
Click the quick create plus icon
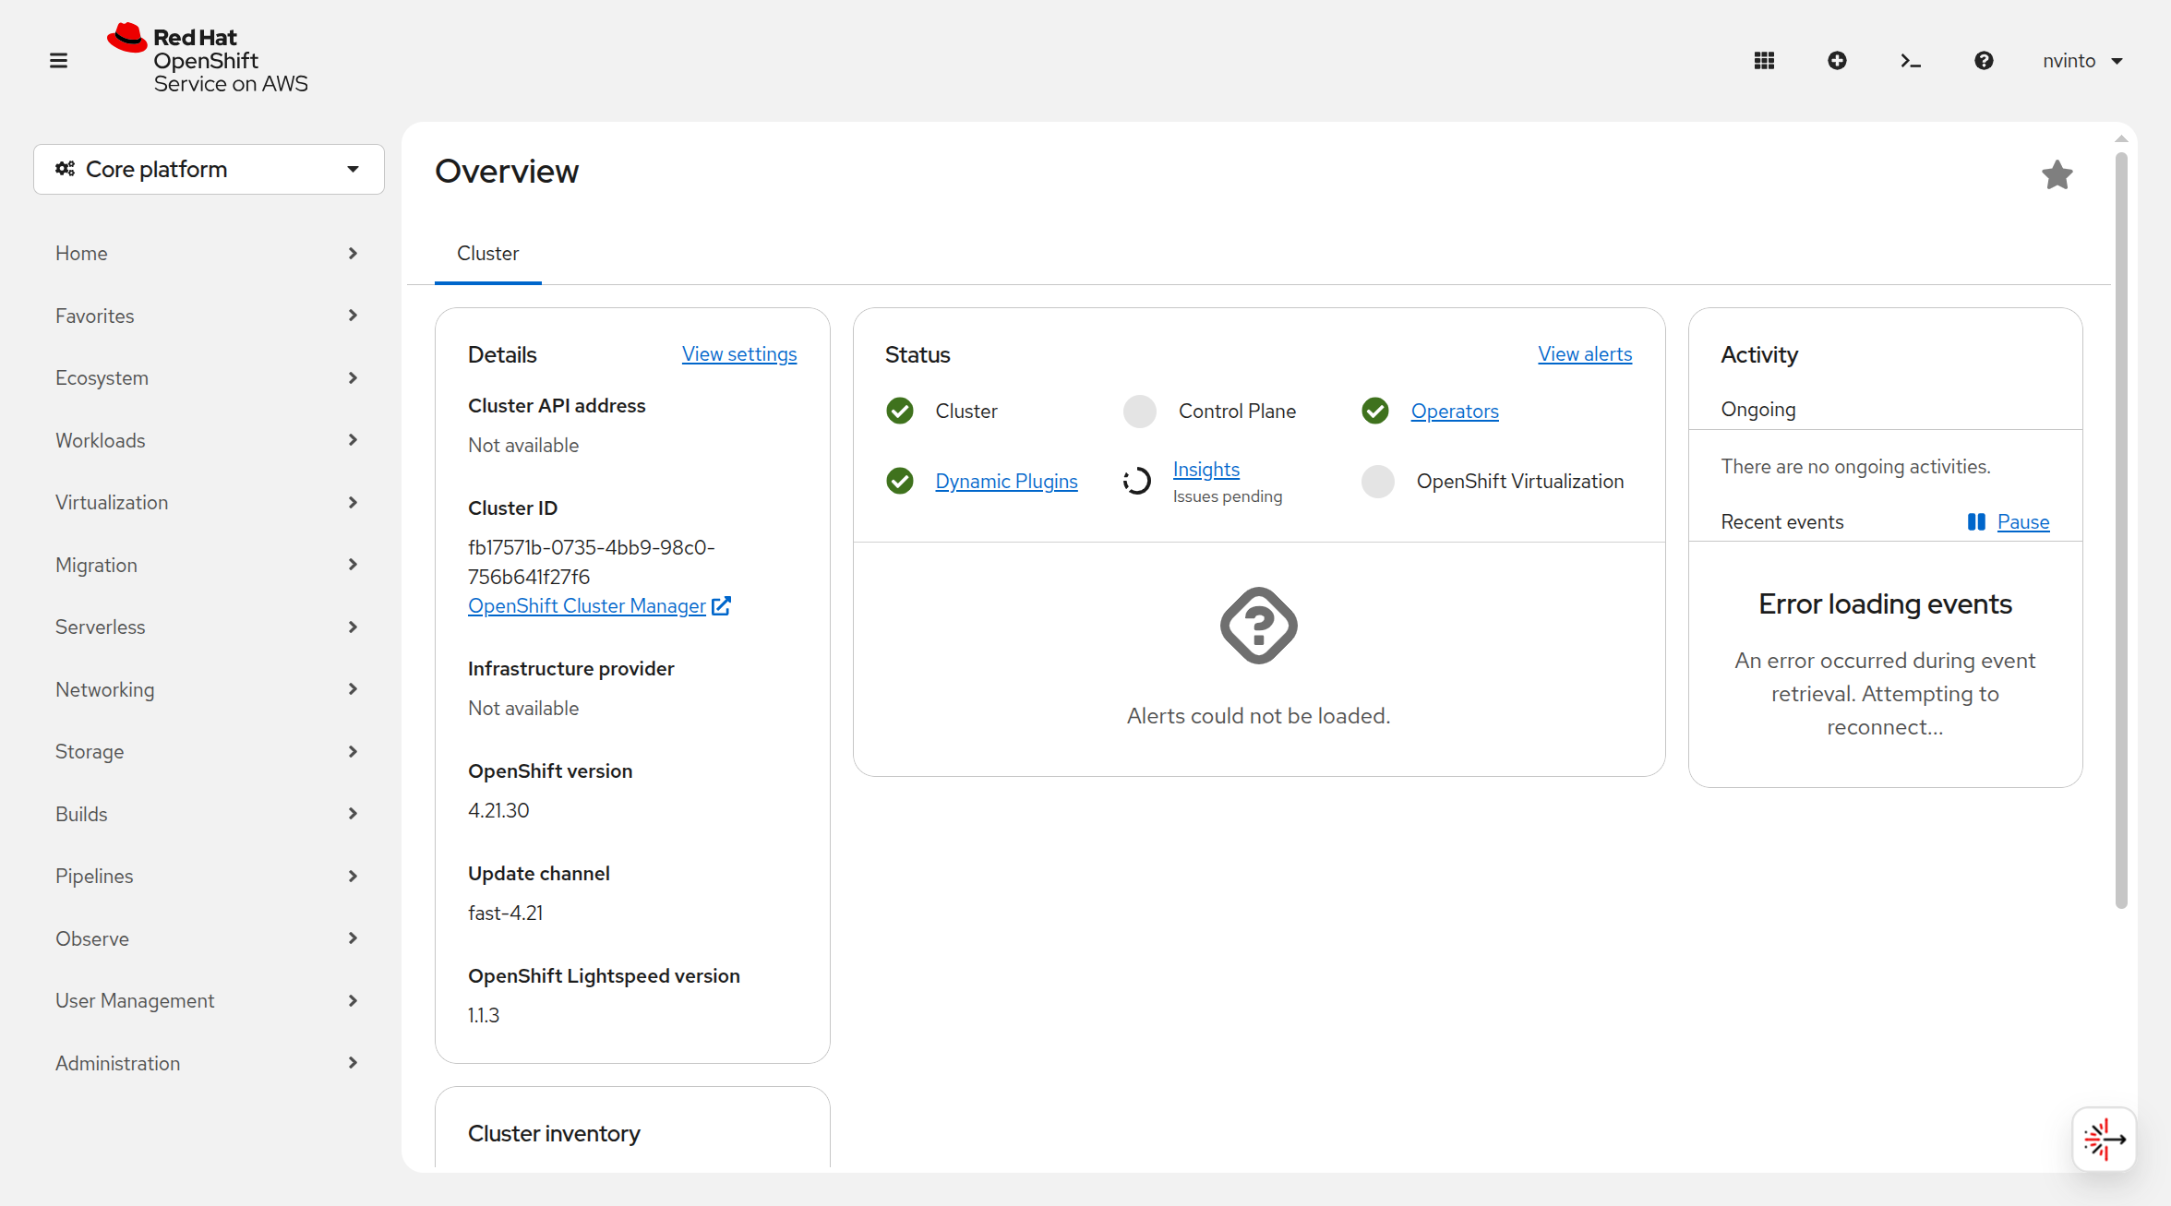tap(1837, 61)
